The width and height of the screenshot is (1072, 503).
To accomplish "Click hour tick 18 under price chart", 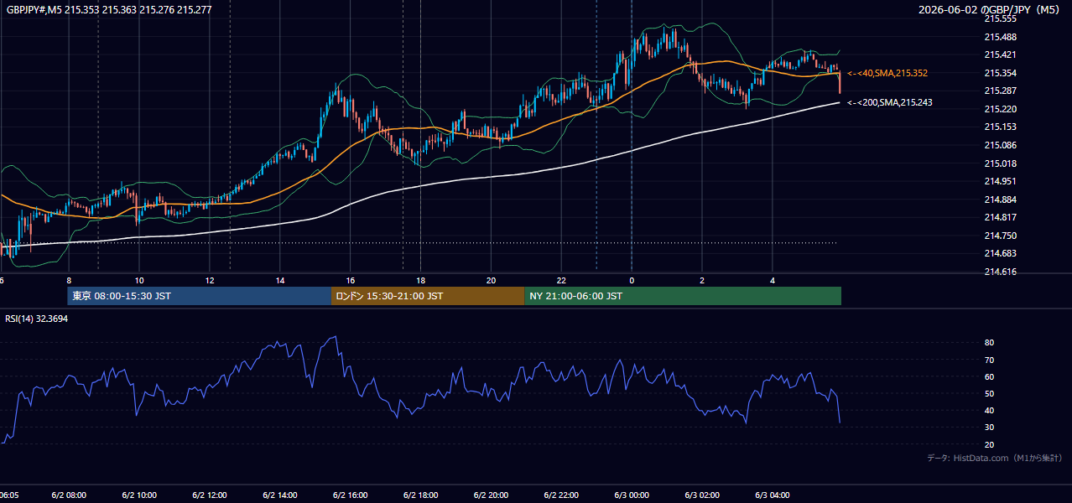I will [421, 281].
